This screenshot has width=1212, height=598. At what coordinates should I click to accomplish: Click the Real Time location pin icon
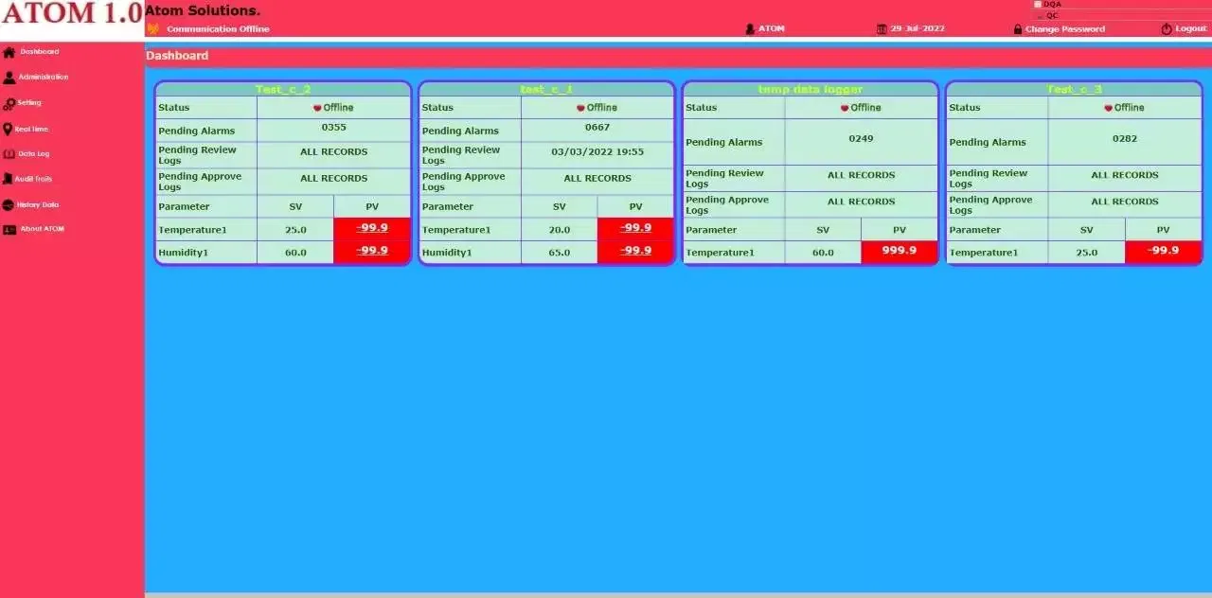[x=8, y=130]
